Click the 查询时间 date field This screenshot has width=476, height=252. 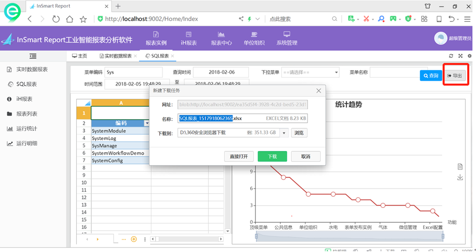[221, 72]
